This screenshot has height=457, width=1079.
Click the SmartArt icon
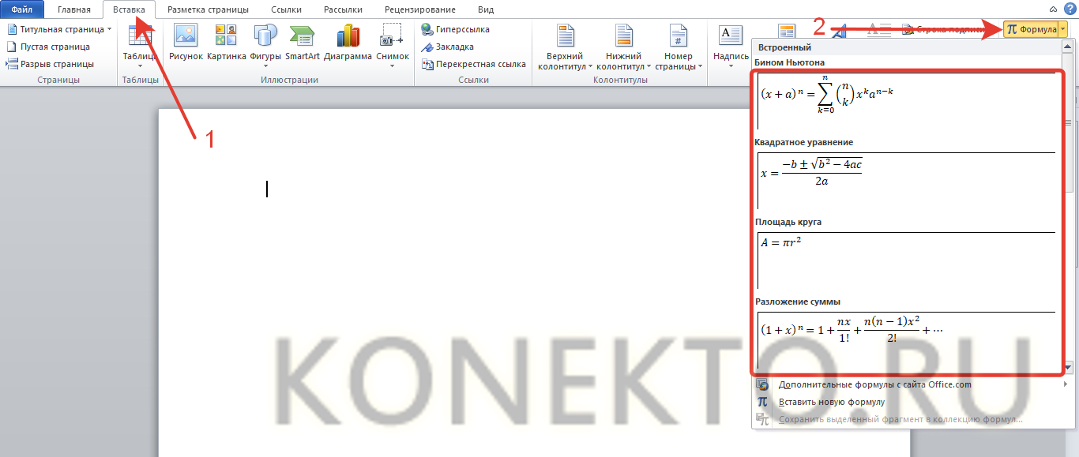click(x=303, y=41)
